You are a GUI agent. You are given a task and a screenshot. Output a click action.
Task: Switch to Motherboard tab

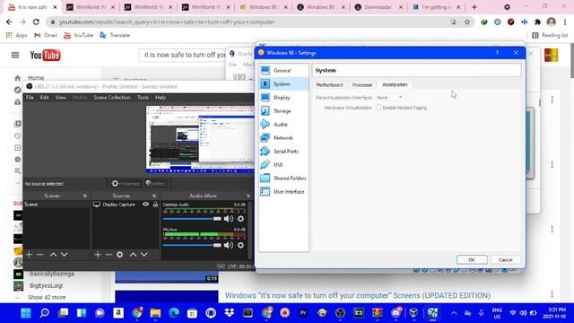(x=329, y=85)
